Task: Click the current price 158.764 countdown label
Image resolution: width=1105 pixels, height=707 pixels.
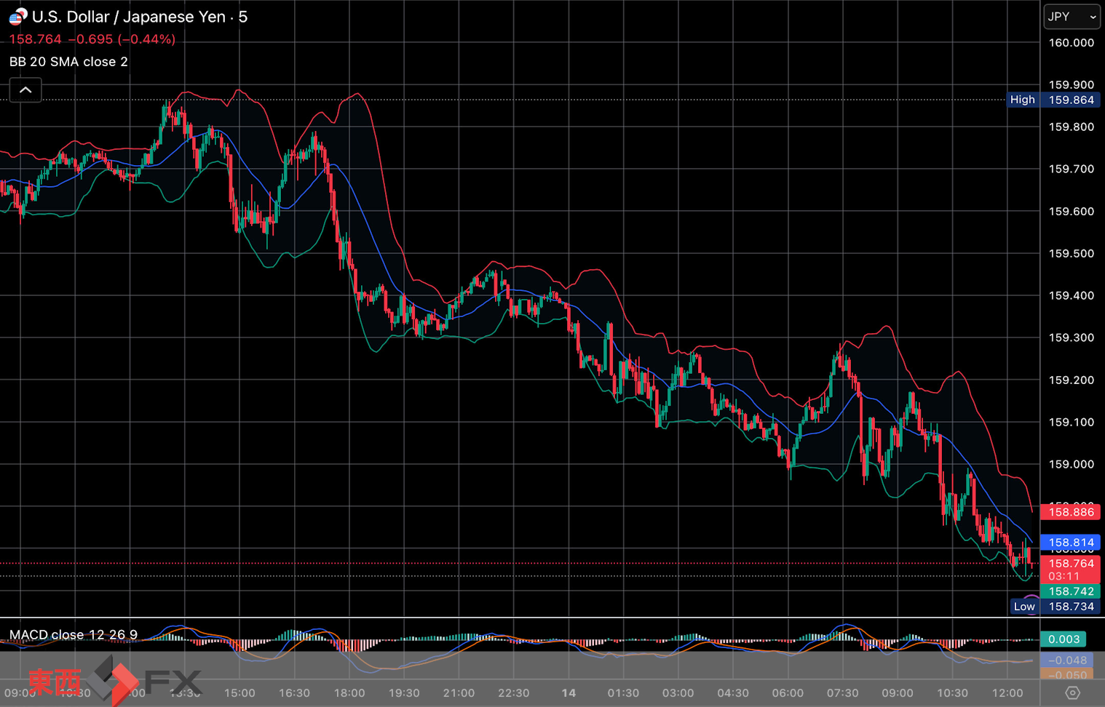Action: coord(1071,570)
